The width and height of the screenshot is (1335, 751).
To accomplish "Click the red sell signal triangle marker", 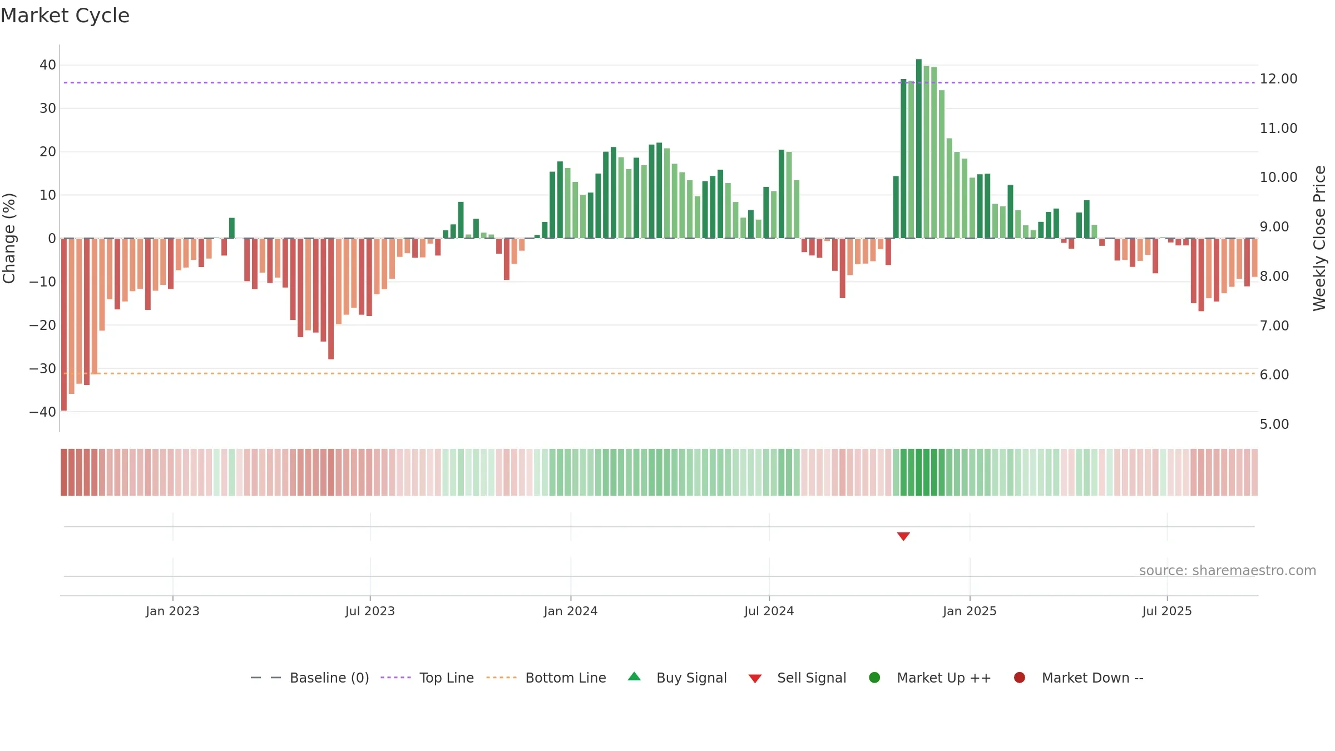I will click(903, 536).
